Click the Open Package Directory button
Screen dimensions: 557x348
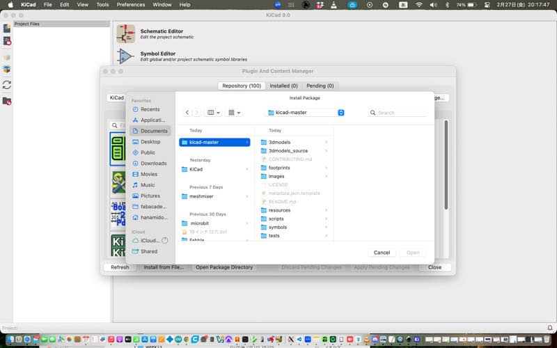(x=224, y=267)
